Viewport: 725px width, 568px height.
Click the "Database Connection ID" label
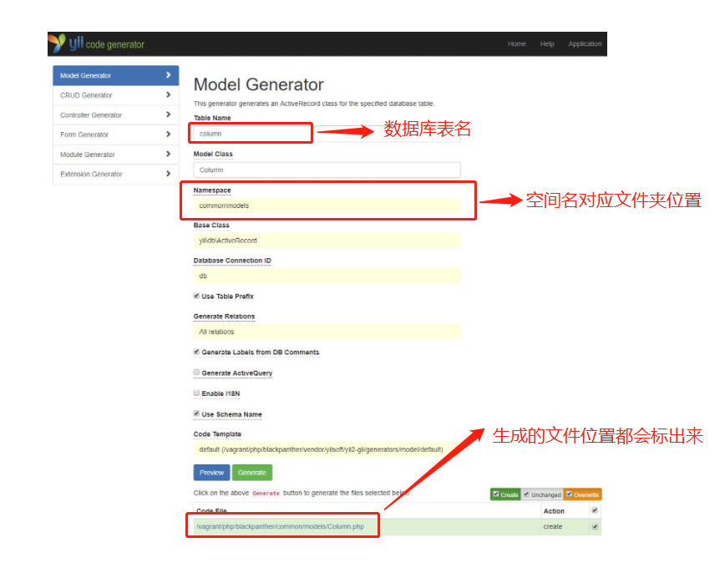[x=232, y=261]
